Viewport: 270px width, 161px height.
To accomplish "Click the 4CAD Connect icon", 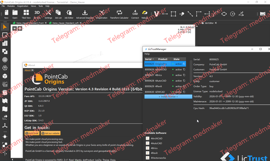I will (x=135, y=14).
